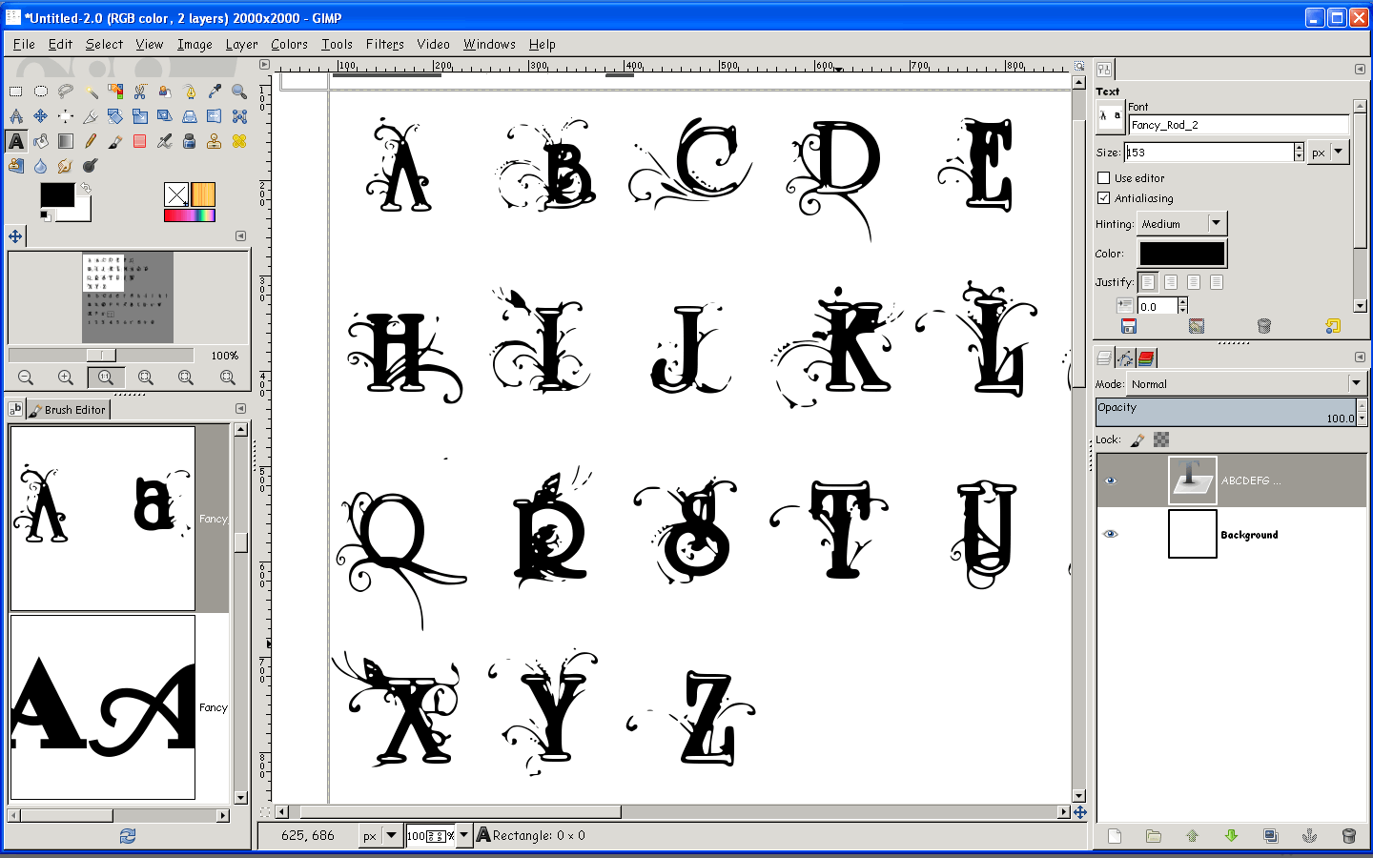Select the Measure compass tool
1373x858 pixels.
coord(16,116)
